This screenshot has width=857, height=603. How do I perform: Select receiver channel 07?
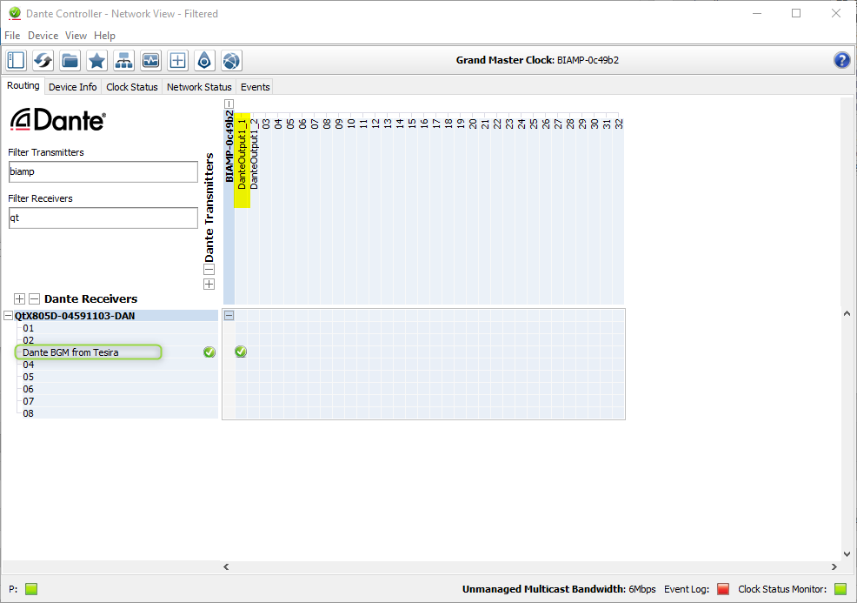[x=29, y=401]
